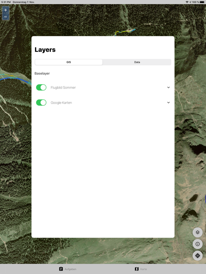Check battery indicator in status bar
The width and height of the screenshot is (206, 274).
pos(202,2)
